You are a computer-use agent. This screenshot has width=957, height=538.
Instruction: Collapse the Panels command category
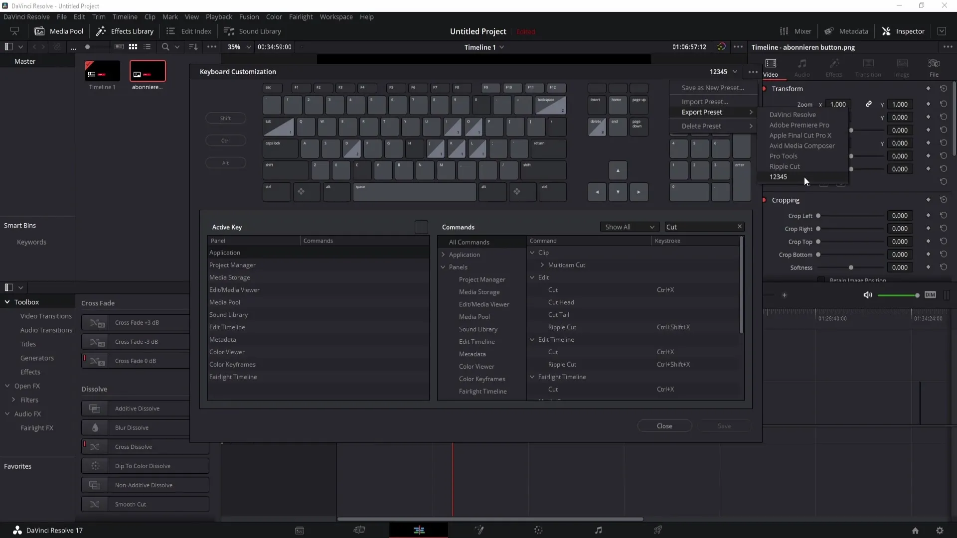443,267
